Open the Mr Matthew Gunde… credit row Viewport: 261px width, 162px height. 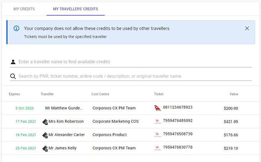point(130,108)
